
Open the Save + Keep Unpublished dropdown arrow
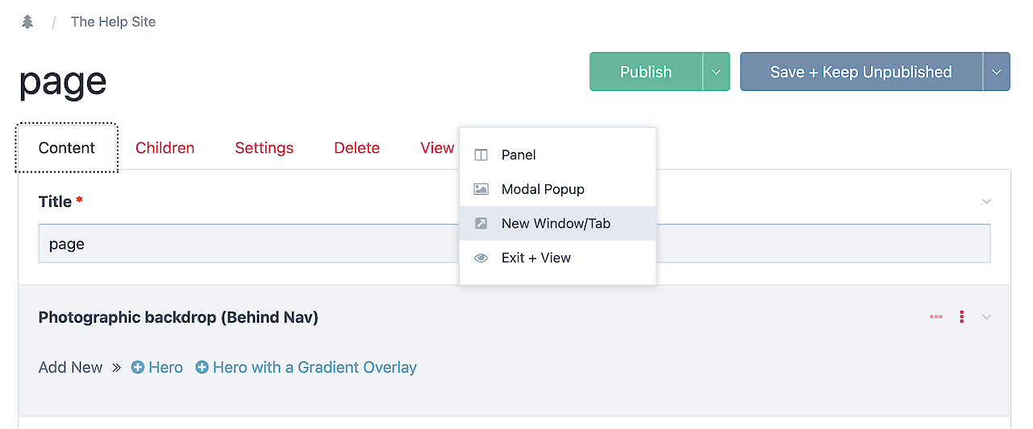tap(997, 72)
